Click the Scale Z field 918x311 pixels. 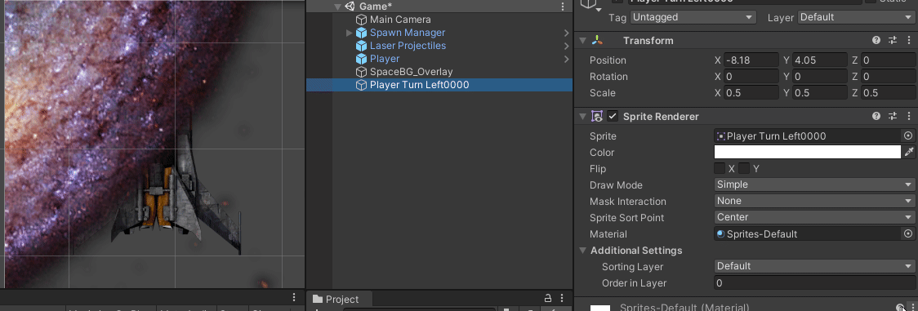click(x=888, y=93)
